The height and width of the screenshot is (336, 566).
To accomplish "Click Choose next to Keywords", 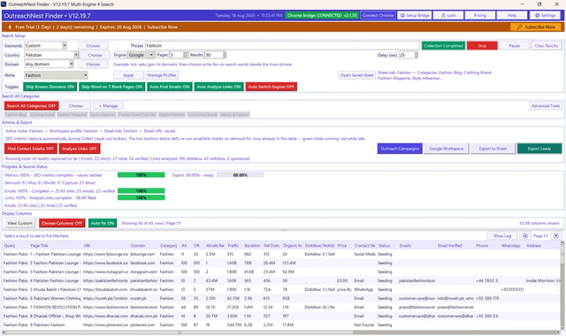I will (93, 45).
